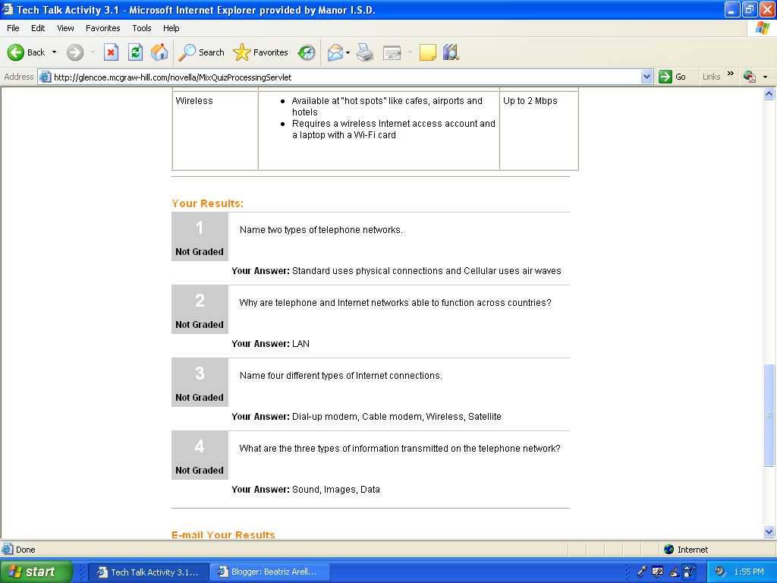Open the Favorites star button
This screenshot has width=777, height=583.
(x=261, y=52)
